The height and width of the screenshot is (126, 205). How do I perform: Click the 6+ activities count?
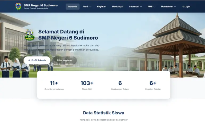[153, 83]
